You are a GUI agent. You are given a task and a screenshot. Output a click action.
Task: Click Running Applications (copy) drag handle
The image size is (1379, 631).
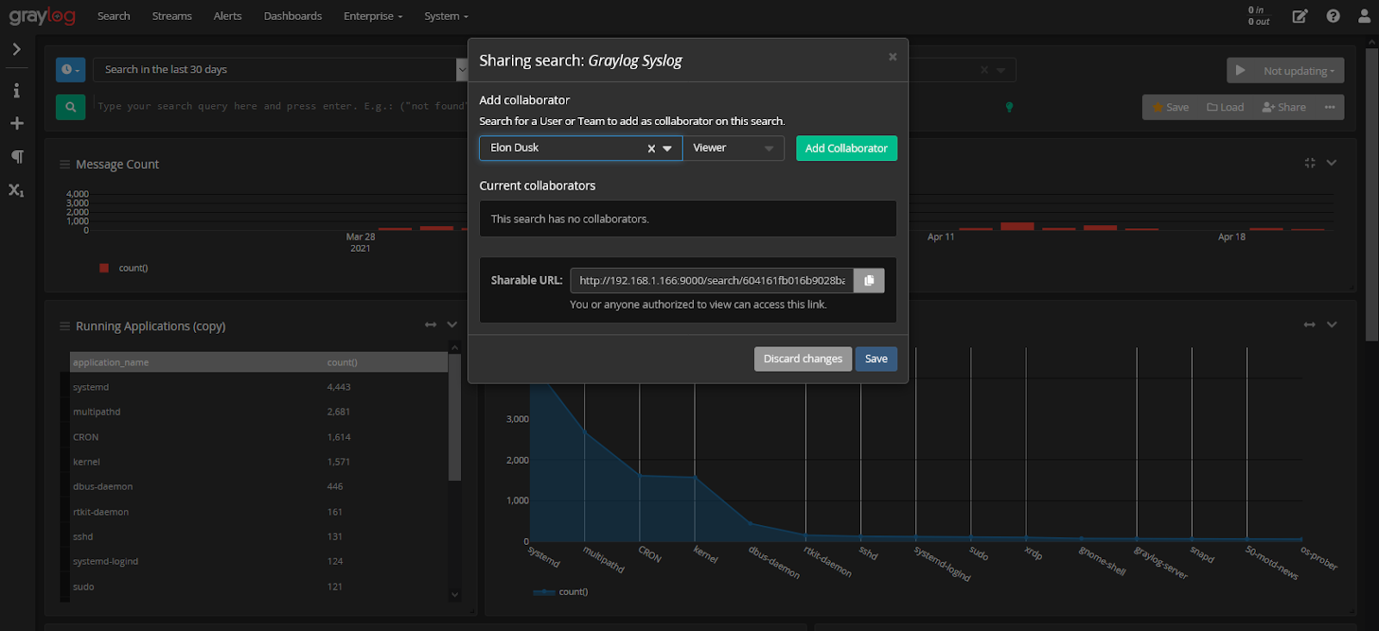pos(65,326)
